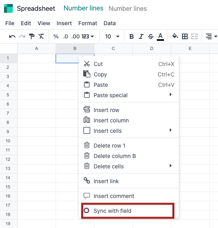The height and width of the screenshot is (228, 218).
Task: Open the font size 10 dropdown
Action: [112, 36]
